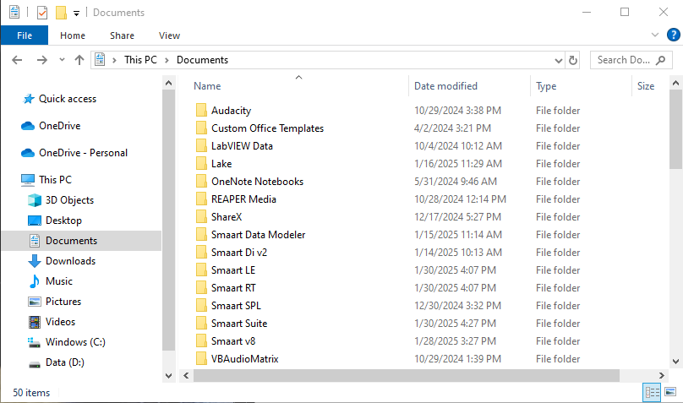The image size is (683, 403).
Task: Select the VBAudioMatrix folder name
Action: click(245, 359)
